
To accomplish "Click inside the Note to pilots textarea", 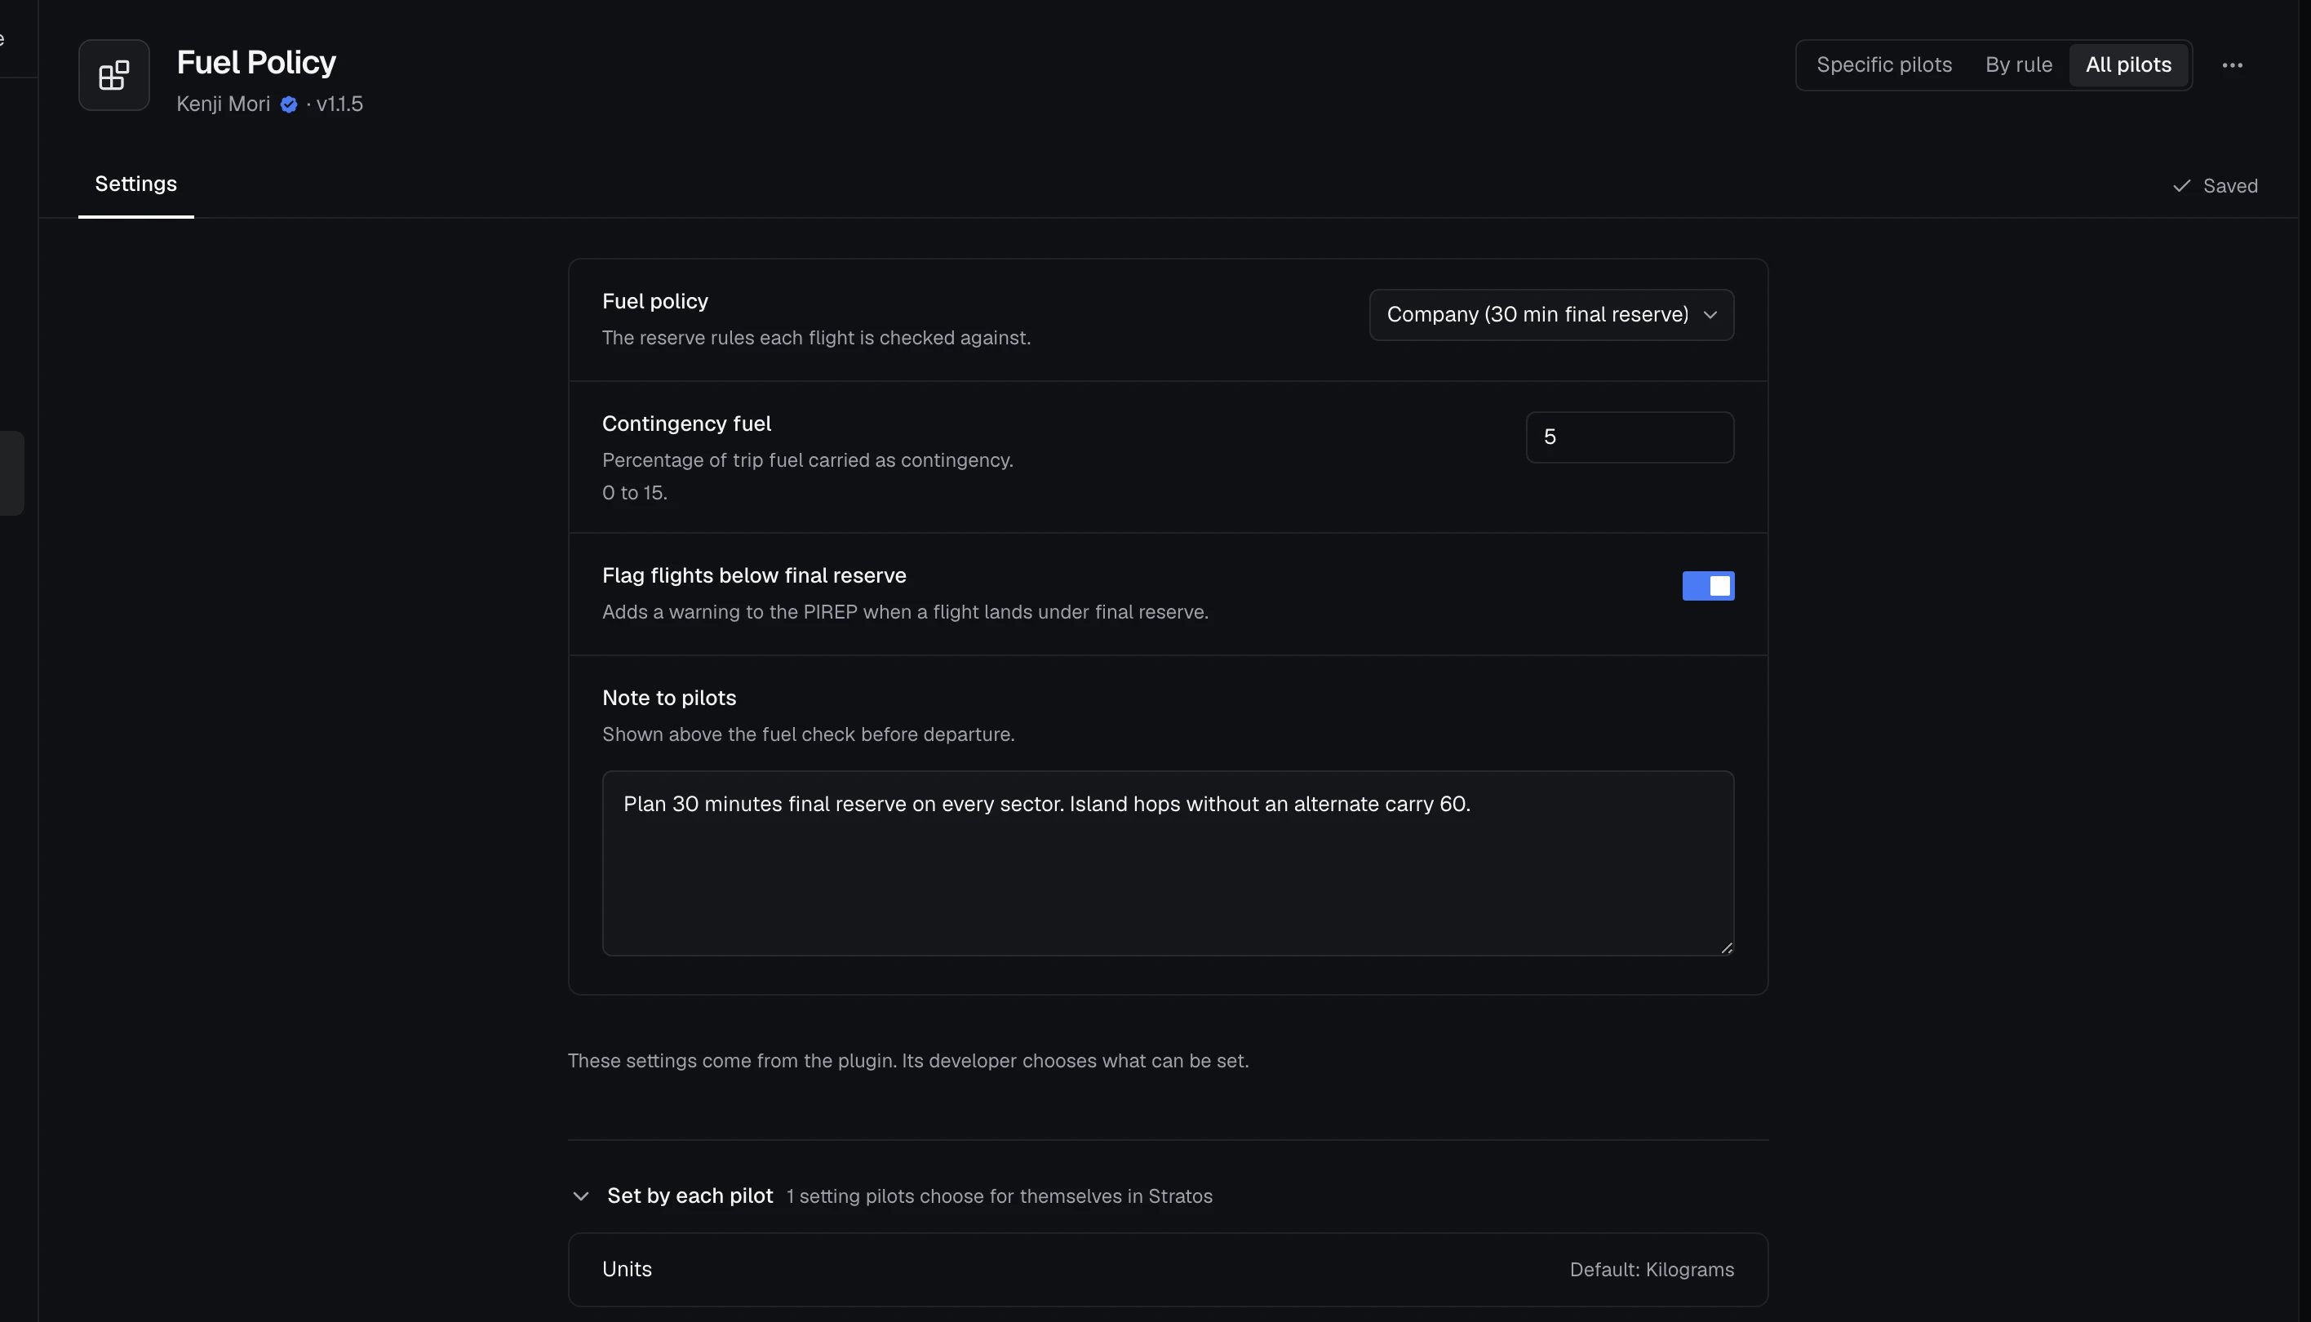I will coord(1169,863).
